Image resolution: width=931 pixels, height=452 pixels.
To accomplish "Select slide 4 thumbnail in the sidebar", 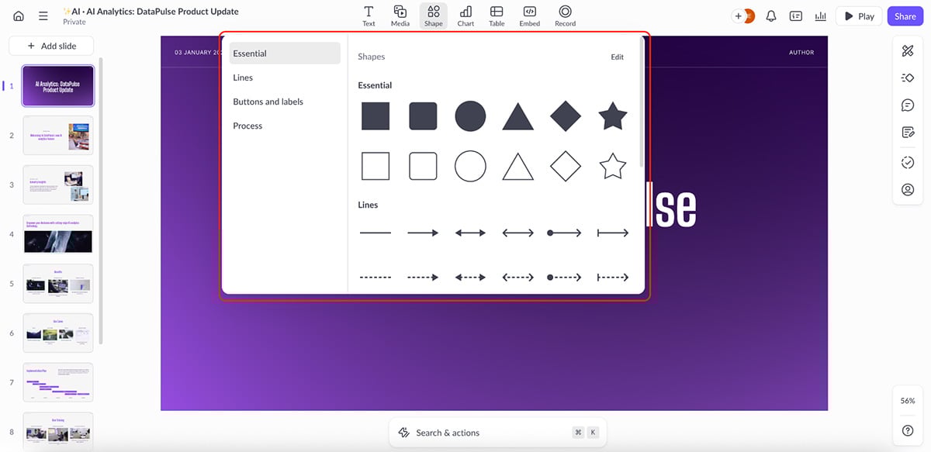I will point(57,233).
